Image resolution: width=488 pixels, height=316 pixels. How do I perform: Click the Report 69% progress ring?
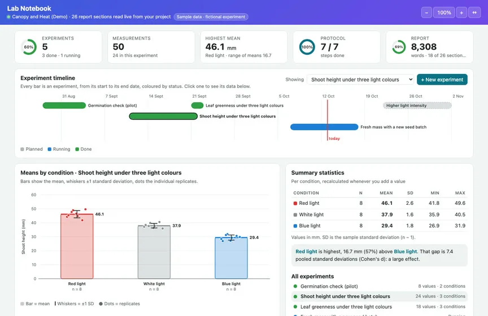(x=399, y=47)
